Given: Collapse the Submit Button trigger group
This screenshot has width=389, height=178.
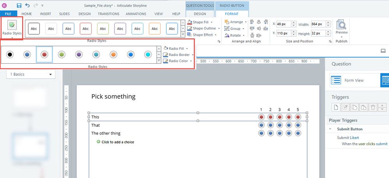Looking at the screenshot, I should coord(330,129).
